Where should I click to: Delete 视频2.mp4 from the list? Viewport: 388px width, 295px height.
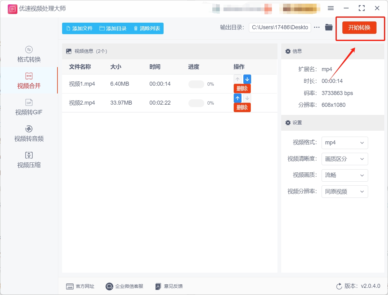[x=242, y=107]
